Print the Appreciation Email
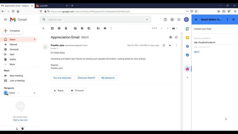This screenshot has width=238, height=134. [x=171, y=37]
